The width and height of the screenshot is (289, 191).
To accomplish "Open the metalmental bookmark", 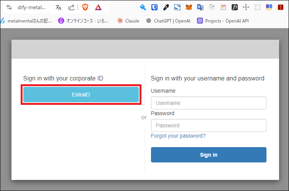I will (26, 21).
